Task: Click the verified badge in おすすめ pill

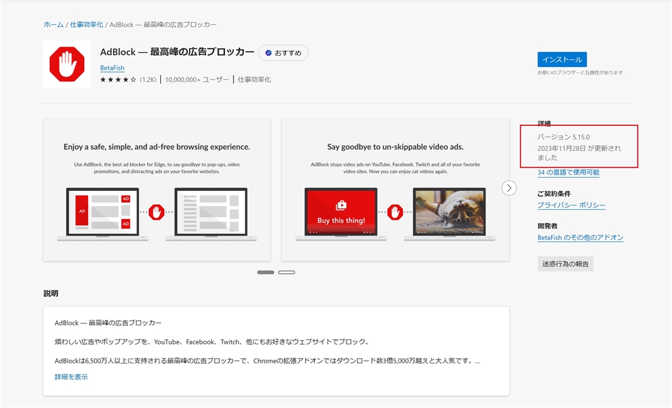Action: click(x=268, y=52)
